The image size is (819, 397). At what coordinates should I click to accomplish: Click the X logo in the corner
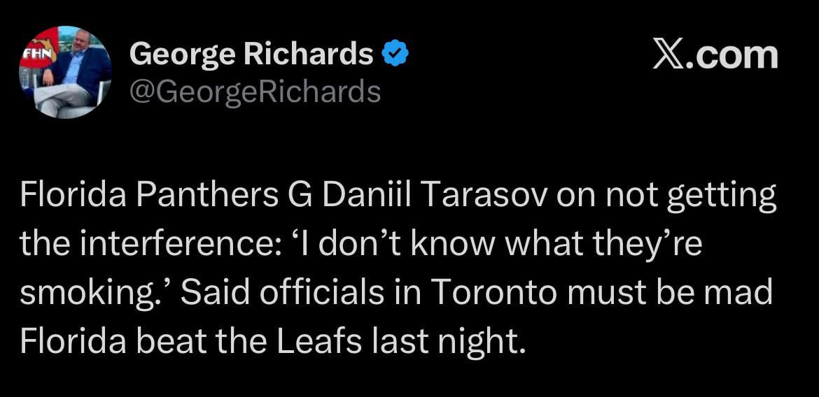pyautogui.click(x=668, y=55)
